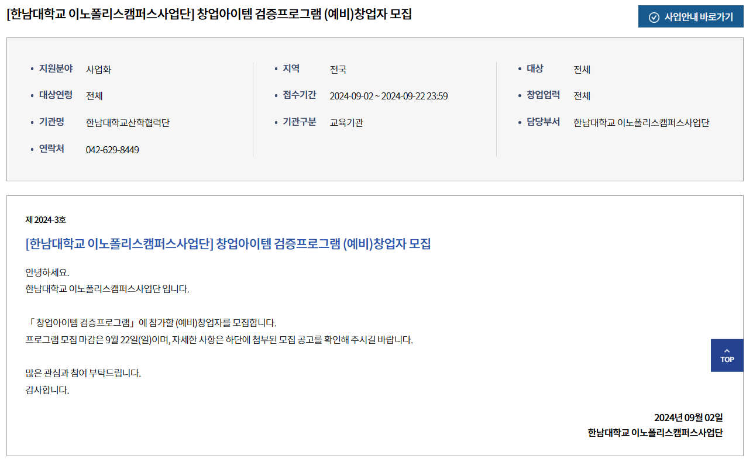Viewport: 746px width, 462px height.
Task: Click the blue announcement heading in the notice body
Action: [228, 244]
